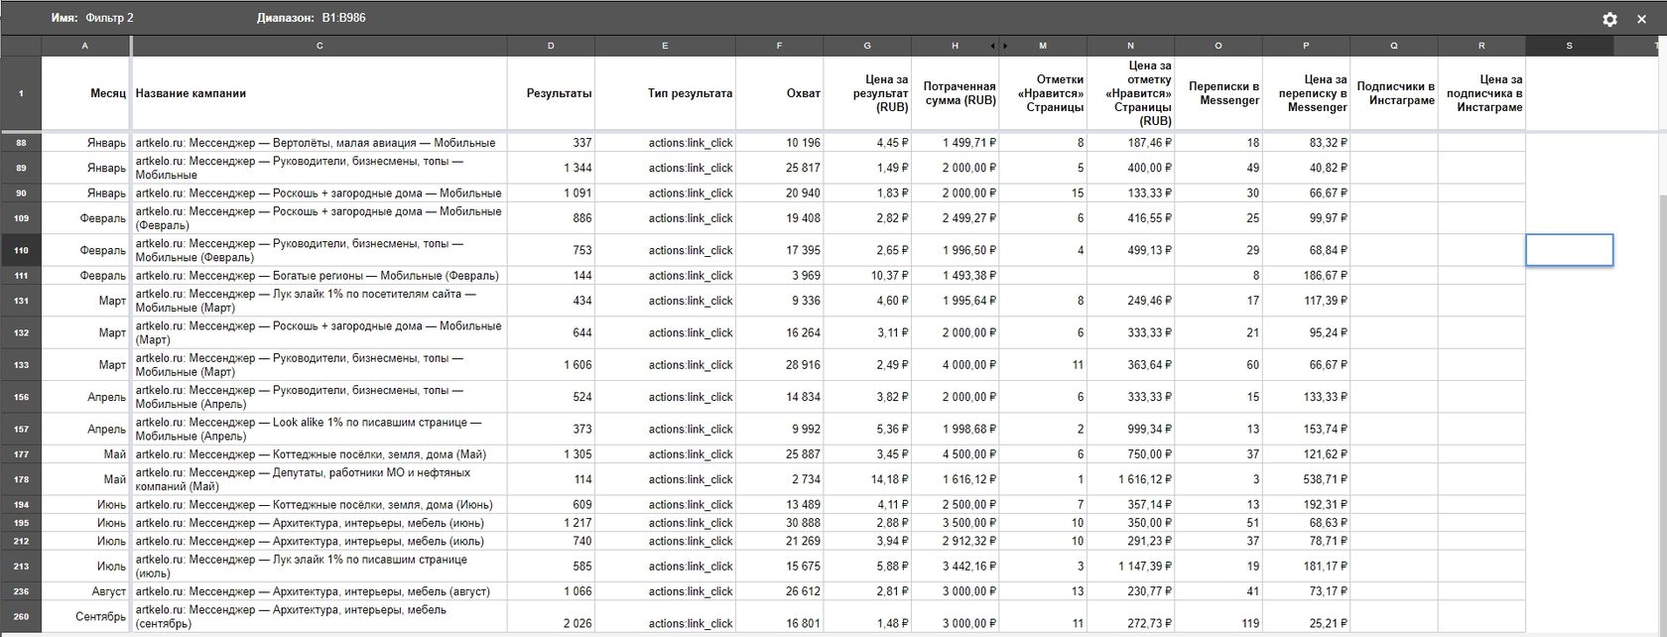Image resolution: width=1667 pixels, height=637 pixels.
Task: Edit the filter name "Фильтр 2"
Action: 109,18
